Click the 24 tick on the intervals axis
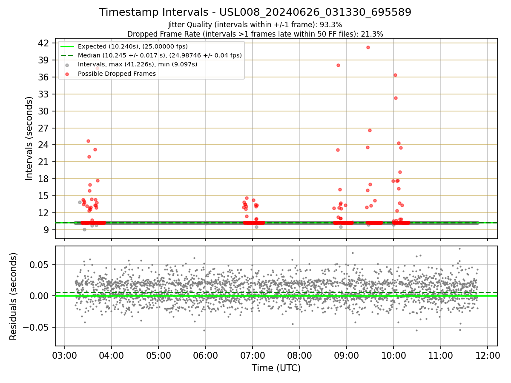 43,145
